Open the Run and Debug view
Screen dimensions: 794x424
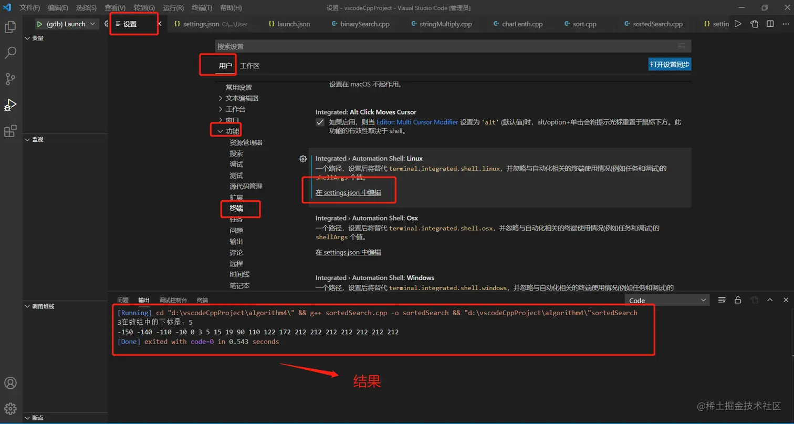(11, 105)
